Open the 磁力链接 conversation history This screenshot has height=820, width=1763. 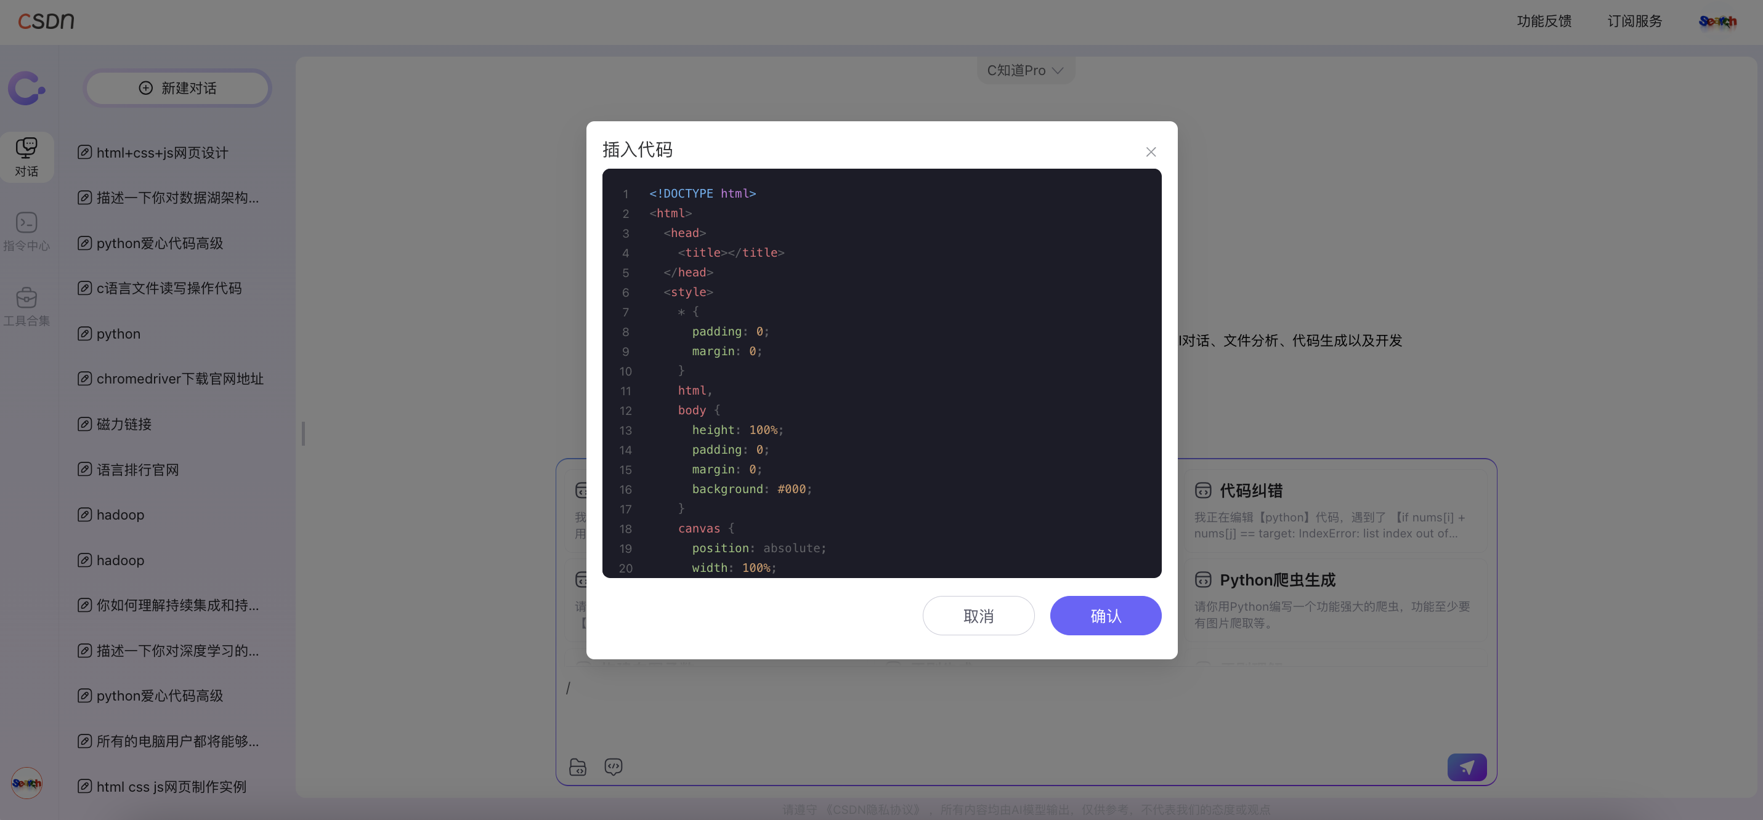[124, 424]
